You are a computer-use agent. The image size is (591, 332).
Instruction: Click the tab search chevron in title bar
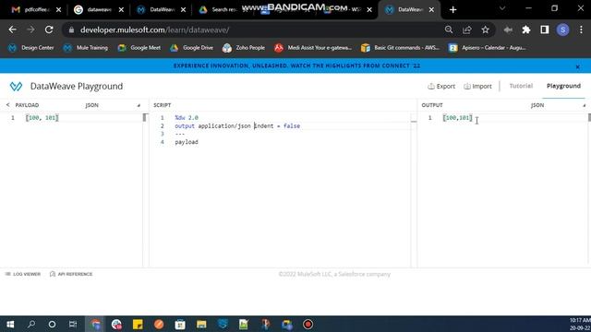pyautogui.click(x=502, y=8)
